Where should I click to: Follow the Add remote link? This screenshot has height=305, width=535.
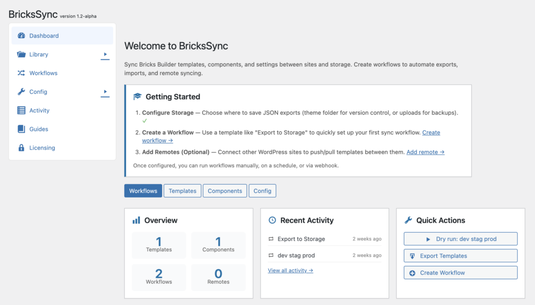coord(425,152)
